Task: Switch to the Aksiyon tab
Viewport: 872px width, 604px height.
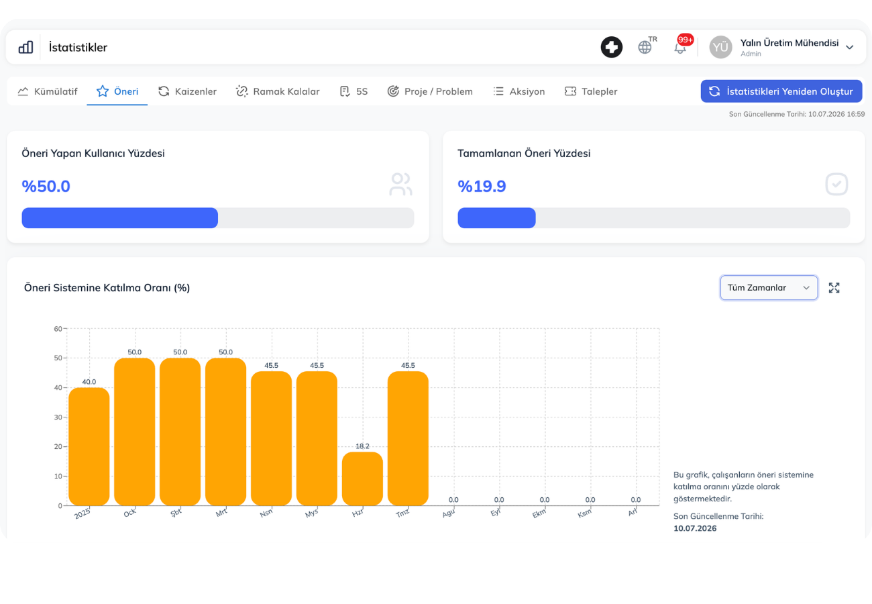Action: (x=519, y=91)
